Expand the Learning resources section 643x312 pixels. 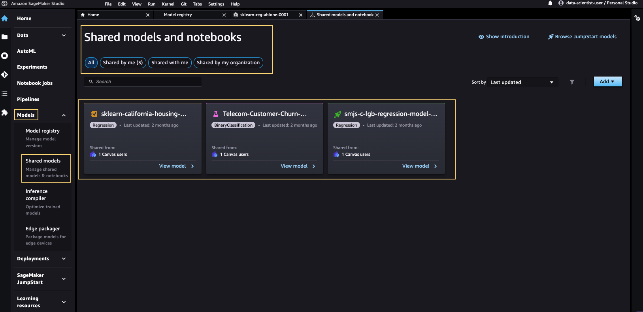click(x=64, y=302)
